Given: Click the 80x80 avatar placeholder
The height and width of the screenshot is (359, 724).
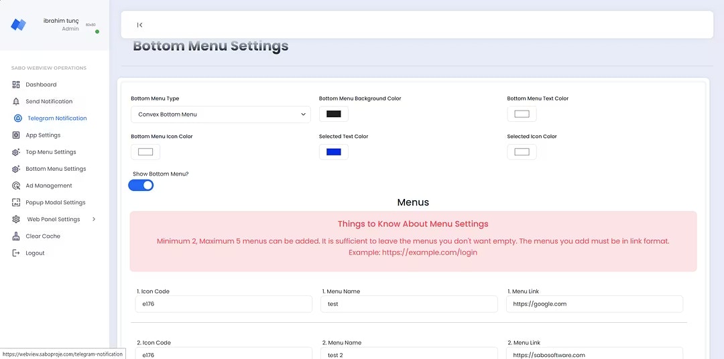Looking at the screenshot, I should point(91,25).
